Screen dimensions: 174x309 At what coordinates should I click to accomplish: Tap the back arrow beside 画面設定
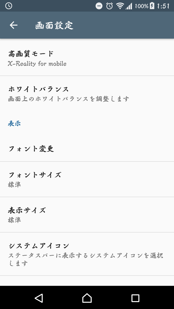[x=14, y=25]
